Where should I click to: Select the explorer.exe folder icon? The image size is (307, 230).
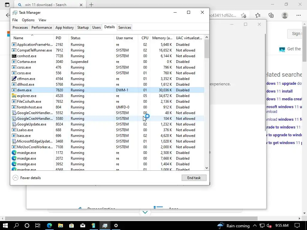point(14,96)
